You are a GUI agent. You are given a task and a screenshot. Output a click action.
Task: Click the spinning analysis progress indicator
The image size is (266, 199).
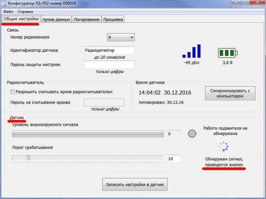pos(224,147)
